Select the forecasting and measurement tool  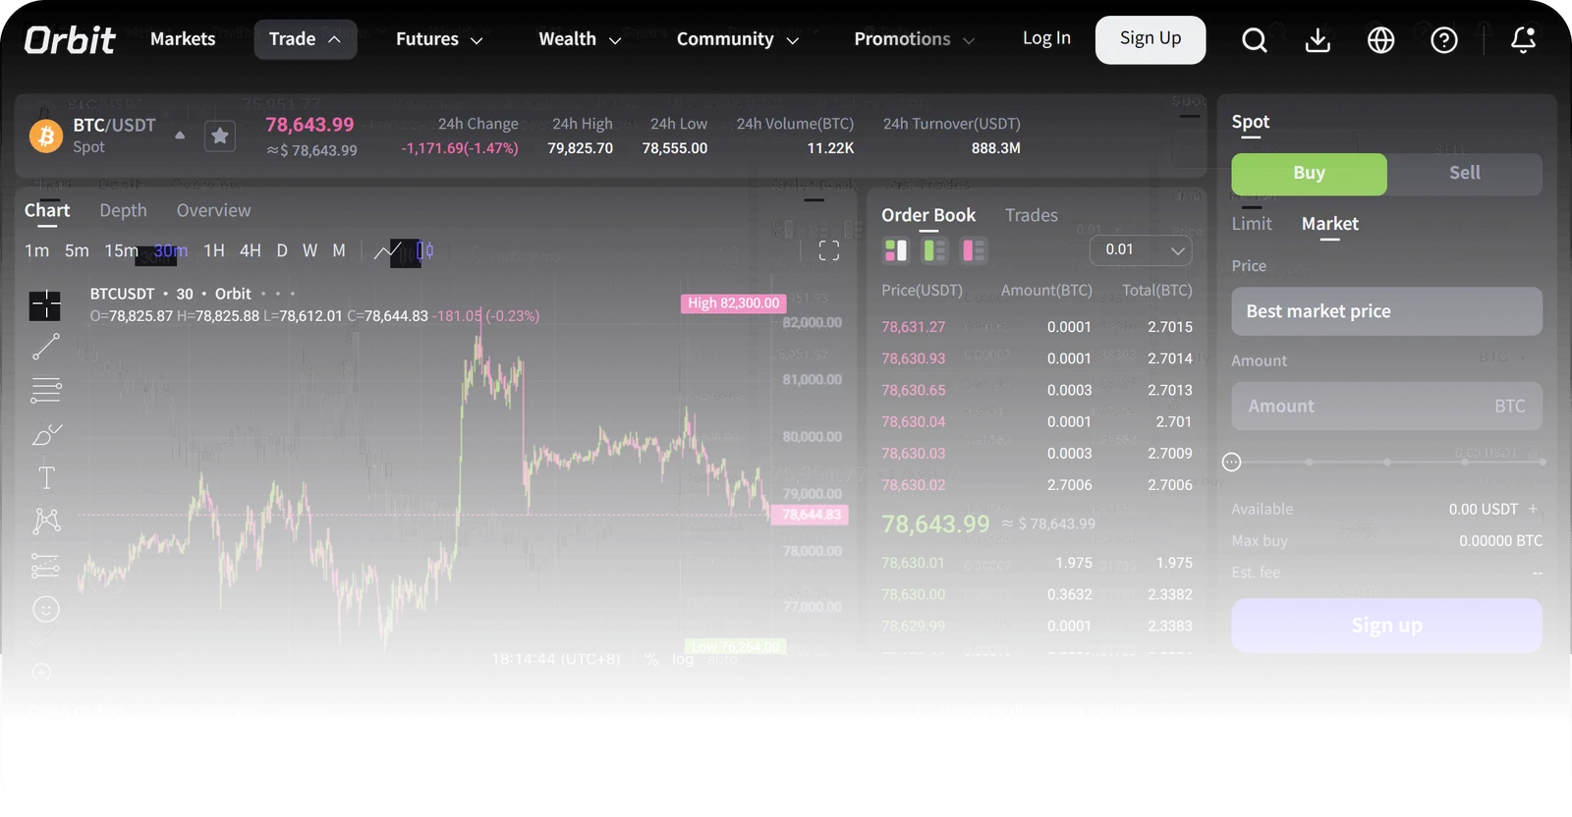coord(46,566)
